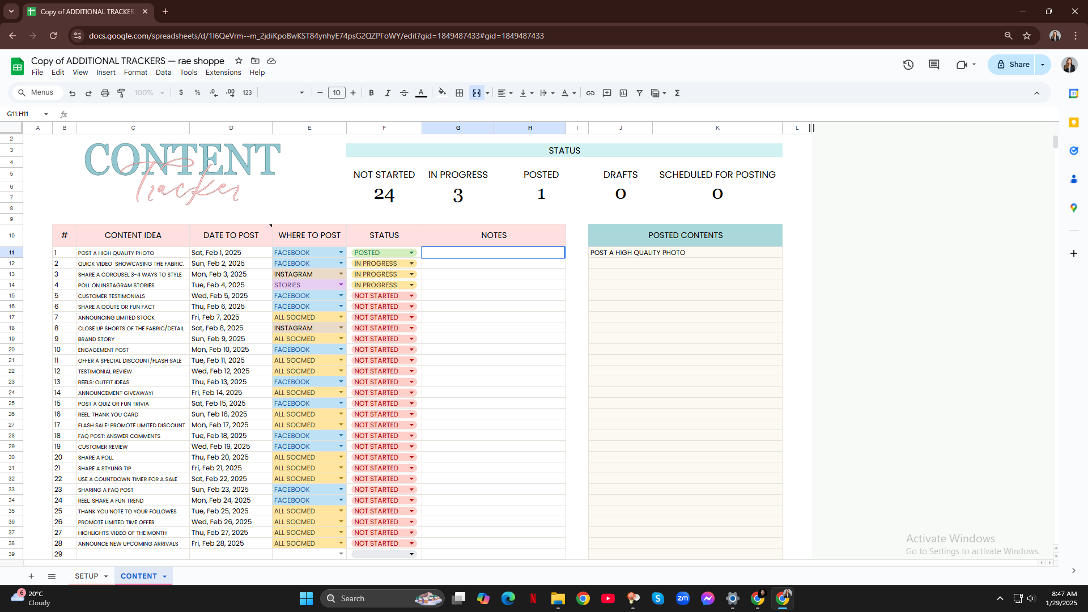Expand the name box dropdown arrow
Viewport: 1088px width, 612px height.
pos(46,114)
